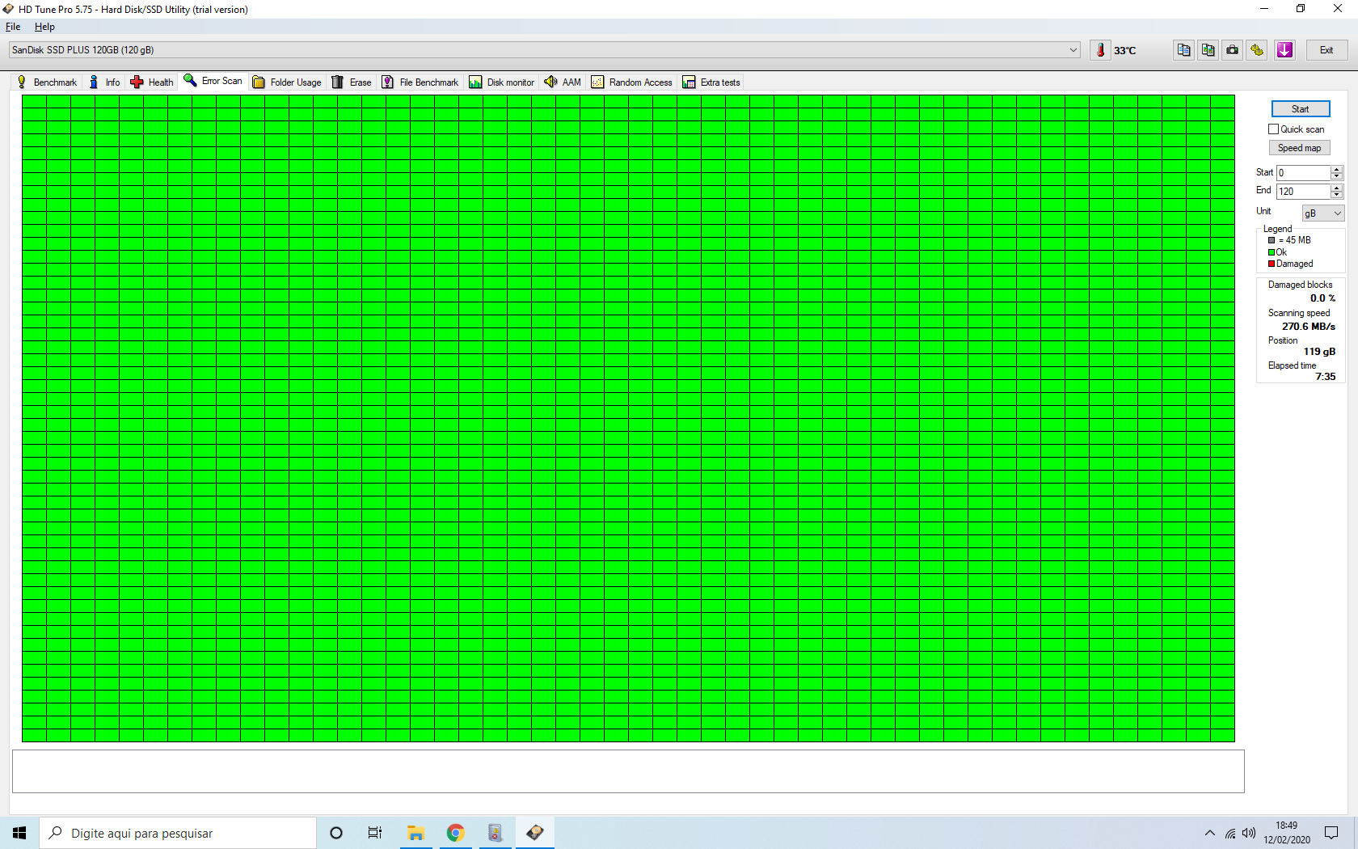Click the 270.6 MB/s scanning speed value

[1309, 327]
